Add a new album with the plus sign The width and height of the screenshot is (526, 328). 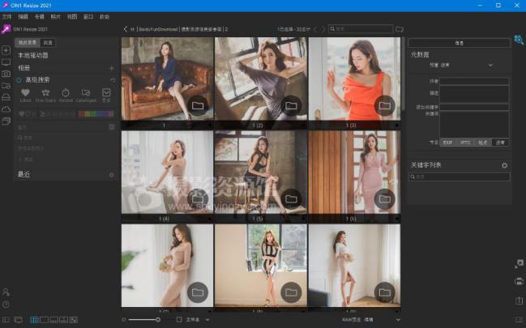111,68
